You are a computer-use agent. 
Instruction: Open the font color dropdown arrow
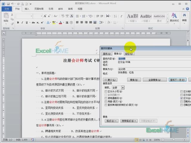point(64,23)
